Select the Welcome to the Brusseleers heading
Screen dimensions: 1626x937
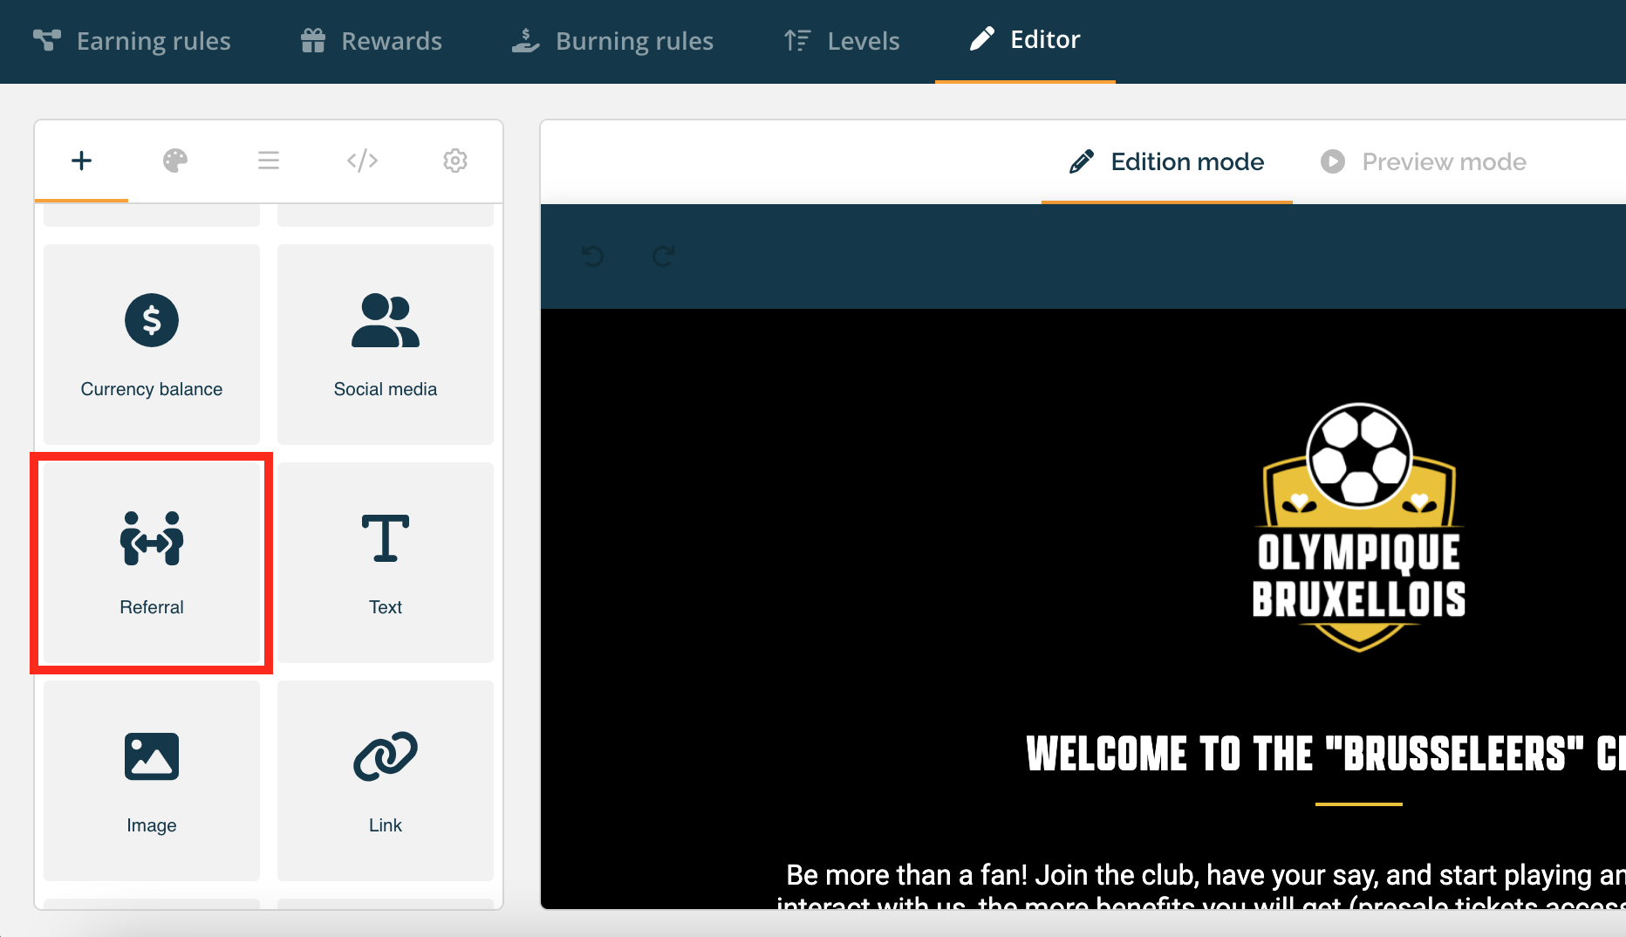click(1326, 754)
